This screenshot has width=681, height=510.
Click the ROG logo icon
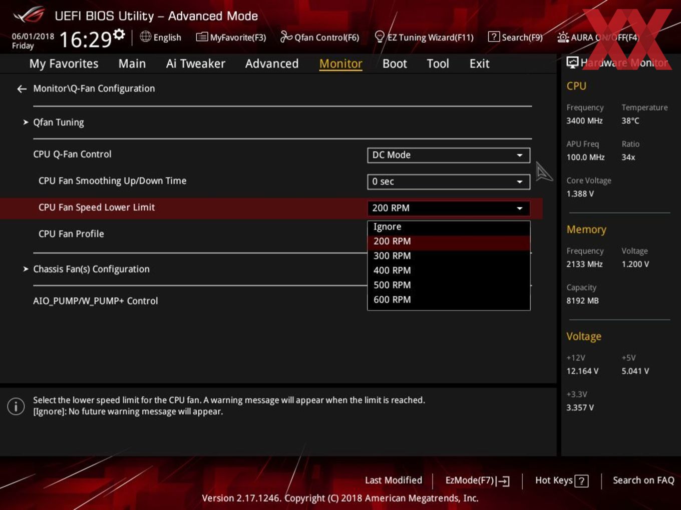(x=29, y=14)
